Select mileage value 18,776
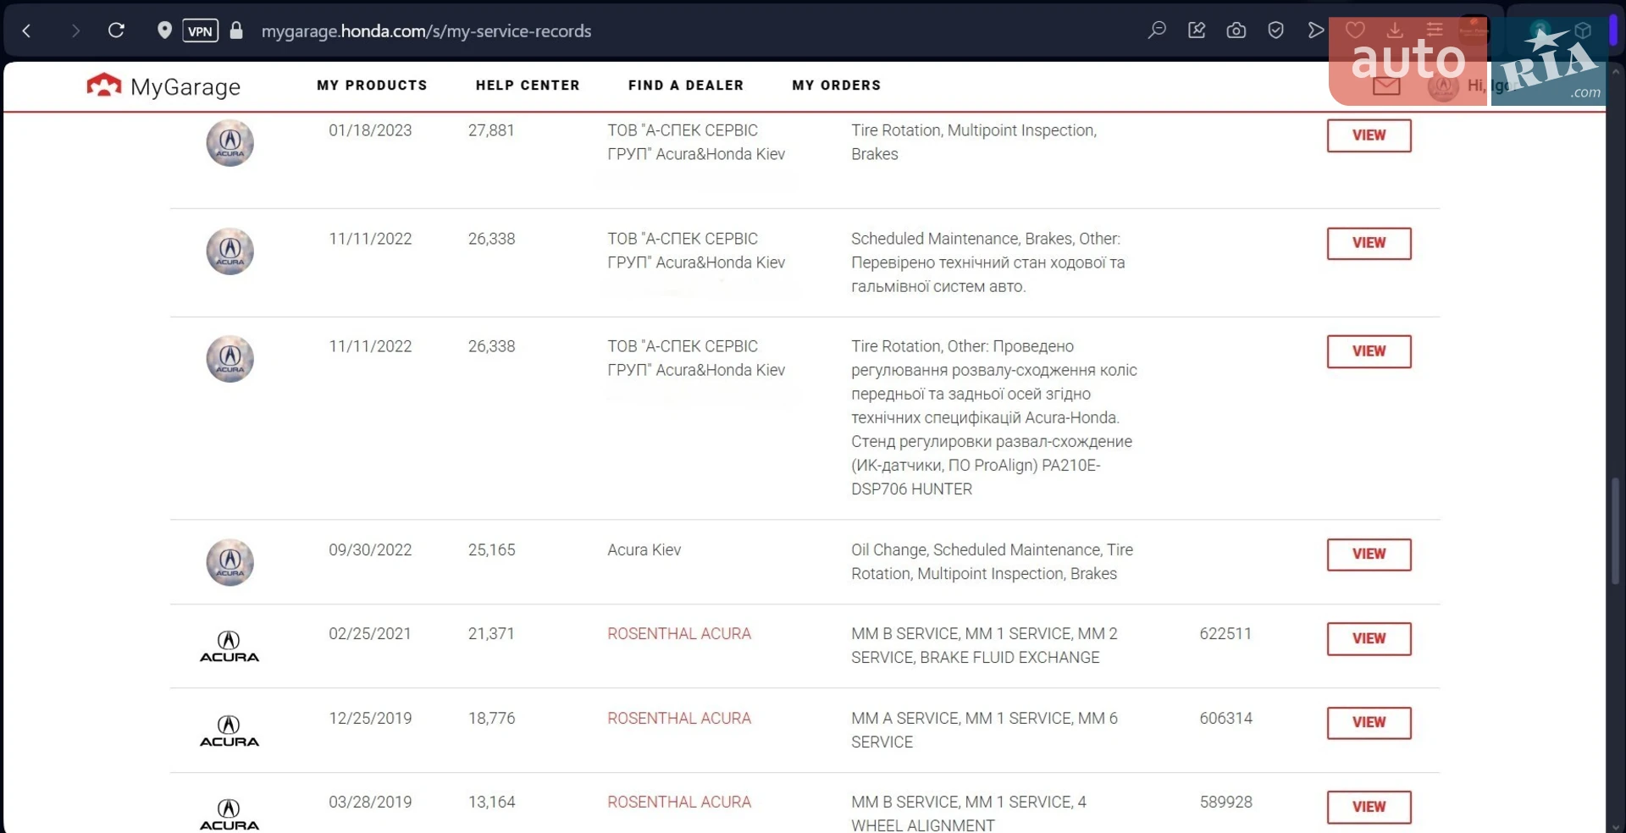The height and width of the screenshot is (833, 1626). [491, 719]
